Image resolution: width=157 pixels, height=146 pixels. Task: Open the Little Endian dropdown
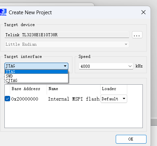point(67,44)
